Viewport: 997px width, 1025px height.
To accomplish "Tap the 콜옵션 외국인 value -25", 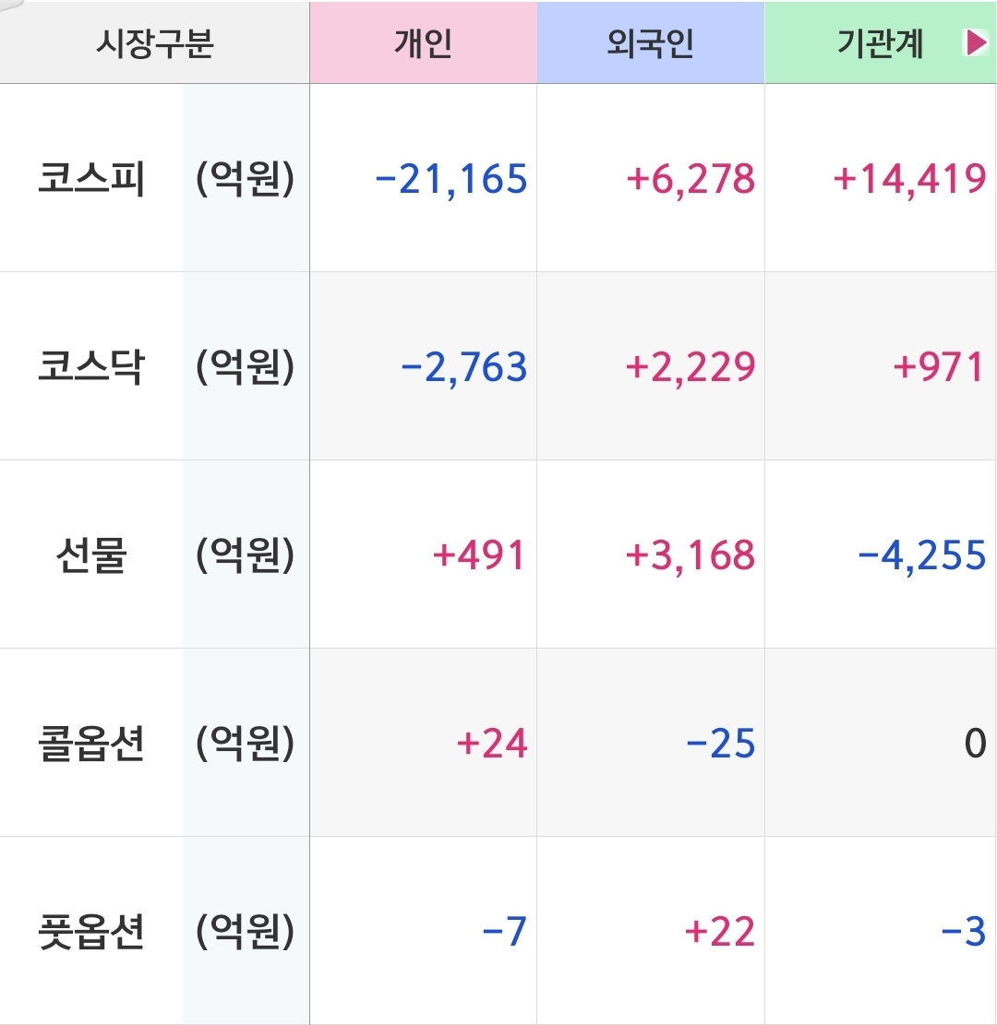I will click(x=721, y=744).
